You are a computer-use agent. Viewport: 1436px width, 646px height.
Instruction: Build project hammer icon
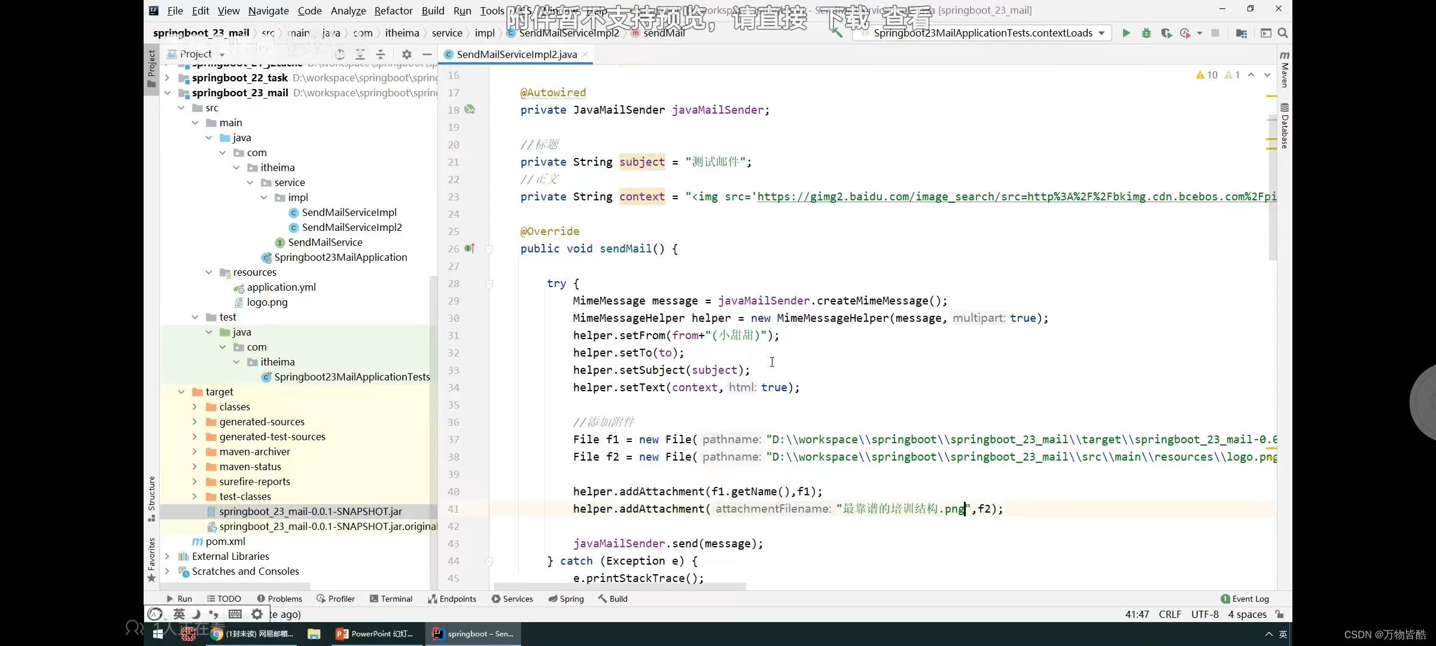tap(837, 33)
